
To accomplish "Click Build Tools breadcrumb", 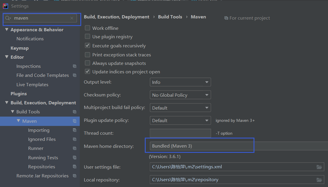I will coord(170,17).
